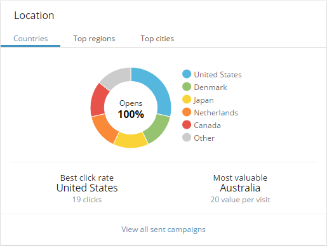Select the Other legend label

click(x=204, y=138)
